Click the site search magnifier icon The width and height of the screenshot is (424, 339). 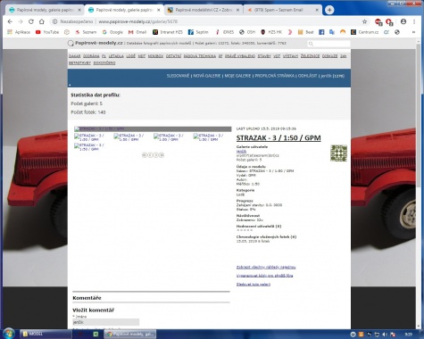pos(311,44)
